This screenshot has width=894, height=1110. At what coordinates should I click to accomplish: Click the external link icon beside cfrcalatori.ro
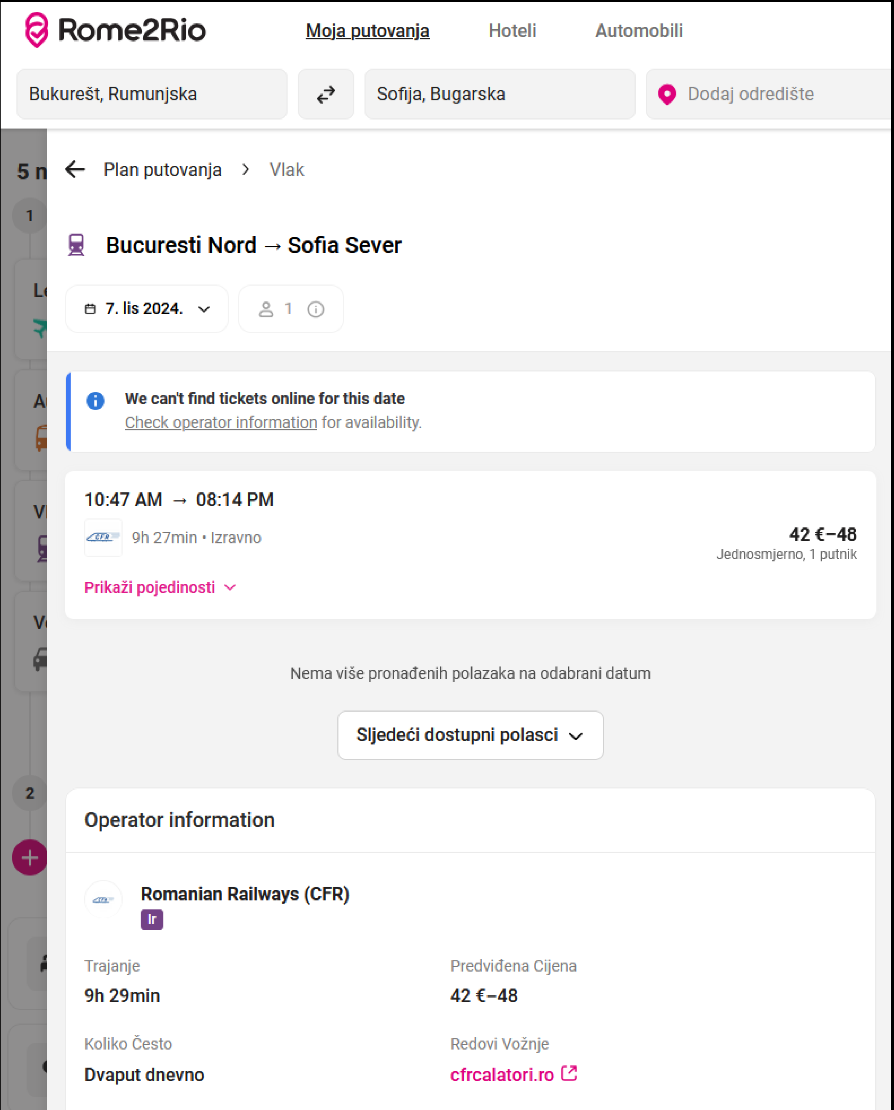[569, 1074]
